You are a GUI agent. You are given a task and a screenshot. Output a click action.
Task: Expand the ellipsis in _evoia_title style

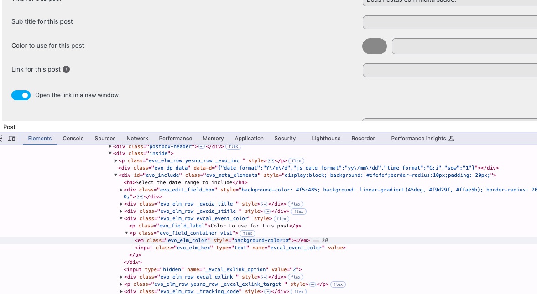point(264,204)
